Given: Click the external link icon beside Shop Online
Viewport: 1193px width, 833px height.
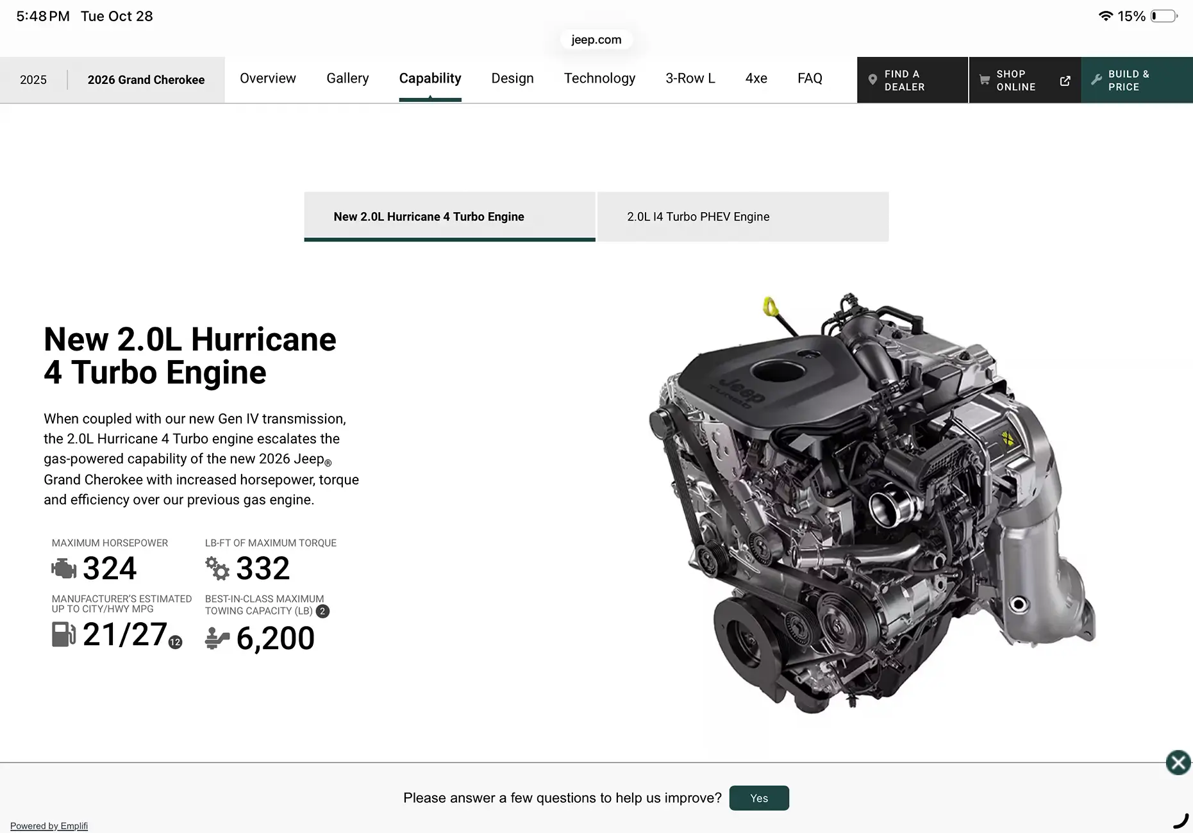Looking at the screenshot, I should coord(1065,81).
